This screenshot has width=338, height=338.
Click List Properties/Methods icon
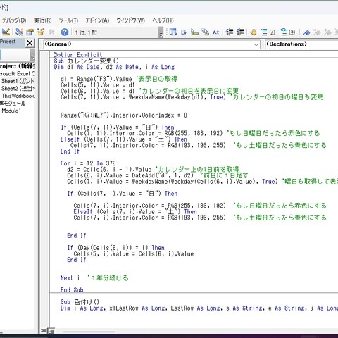[173, 32]
